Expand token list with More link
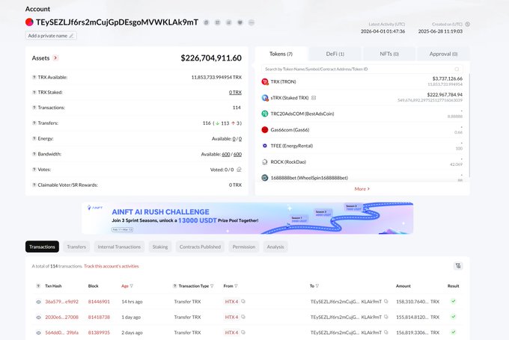 click(x=362, y=189)
